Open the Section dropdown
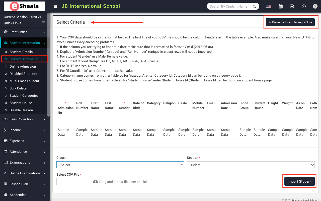321x201 pixels. pyautogui.click(x=251, y=165)
